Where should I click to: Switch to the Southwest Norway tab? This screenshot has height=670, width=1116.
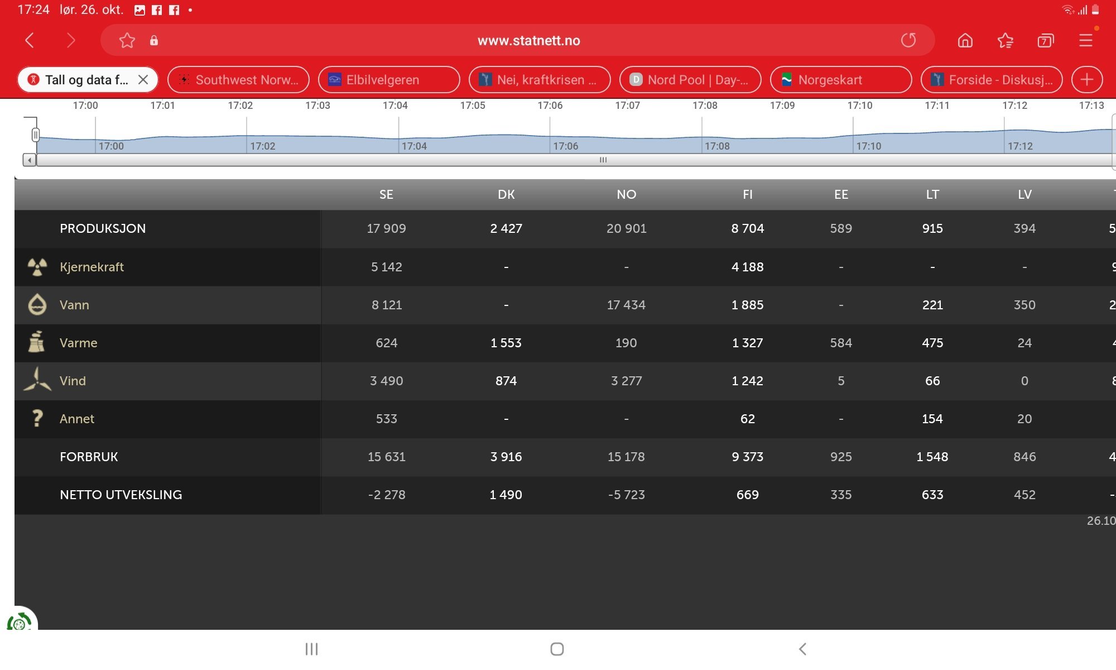click(x=238, y=80)
